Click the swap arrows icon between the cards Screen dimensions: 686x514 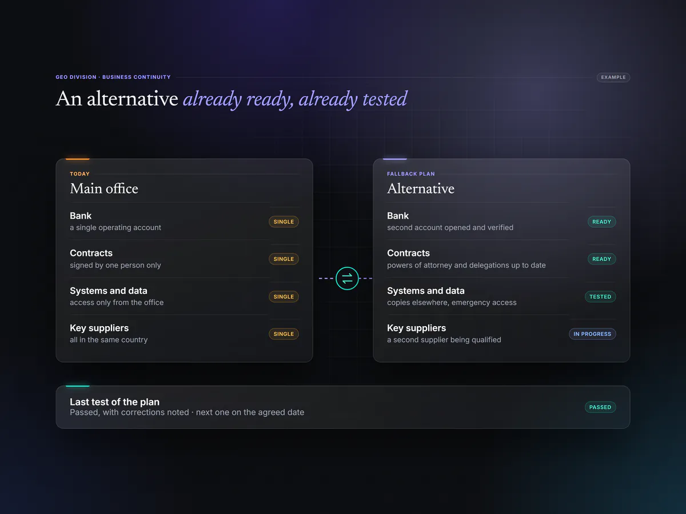pos(347,278)
